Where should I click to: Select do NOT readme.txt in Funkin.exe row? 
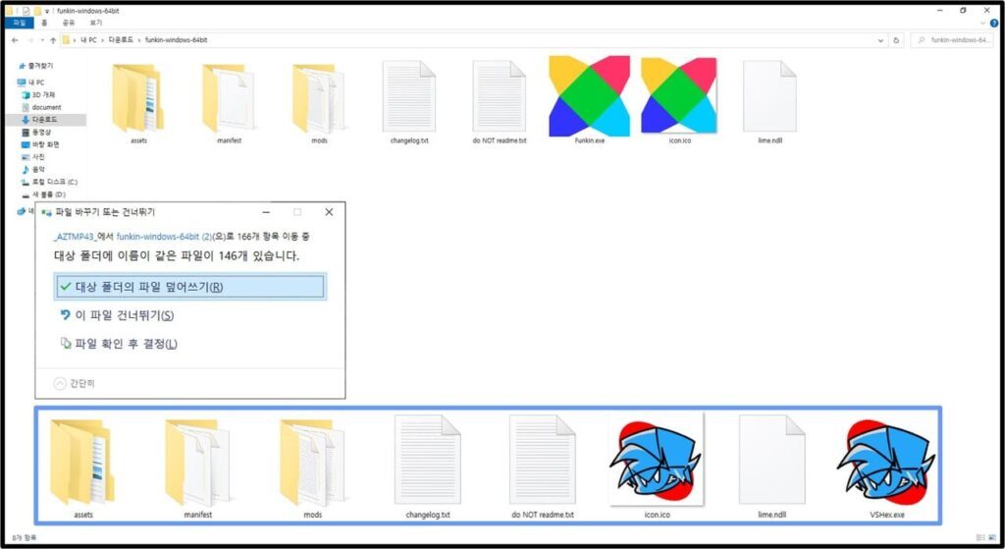(500, 97)
